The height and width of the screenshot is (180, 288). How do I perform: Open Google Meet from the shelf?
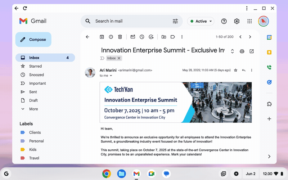click(x=152, y=174)
